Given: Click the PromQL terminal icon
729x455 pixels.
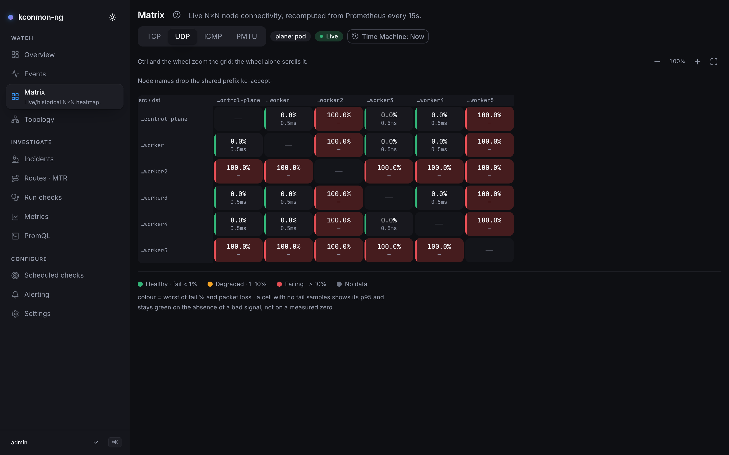Looking at the screenshot, I should click(x=15, y=236).
